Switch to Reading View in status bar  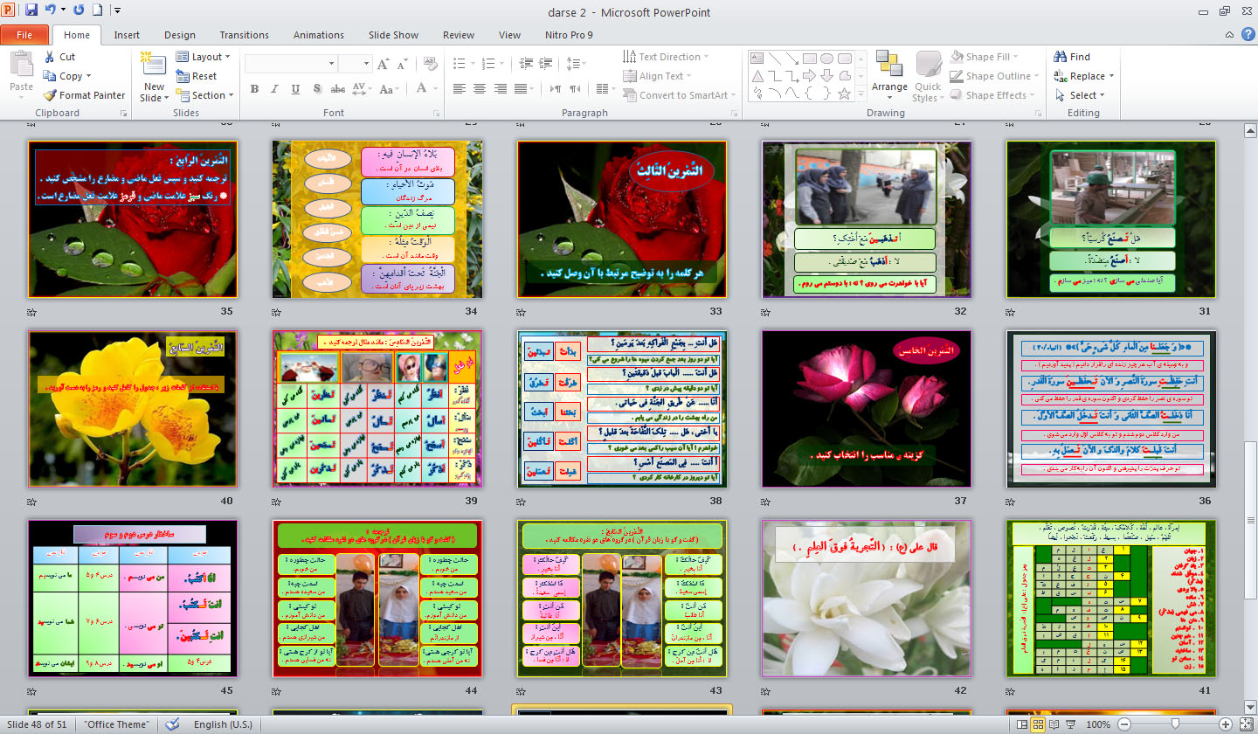coord(1053,724)
